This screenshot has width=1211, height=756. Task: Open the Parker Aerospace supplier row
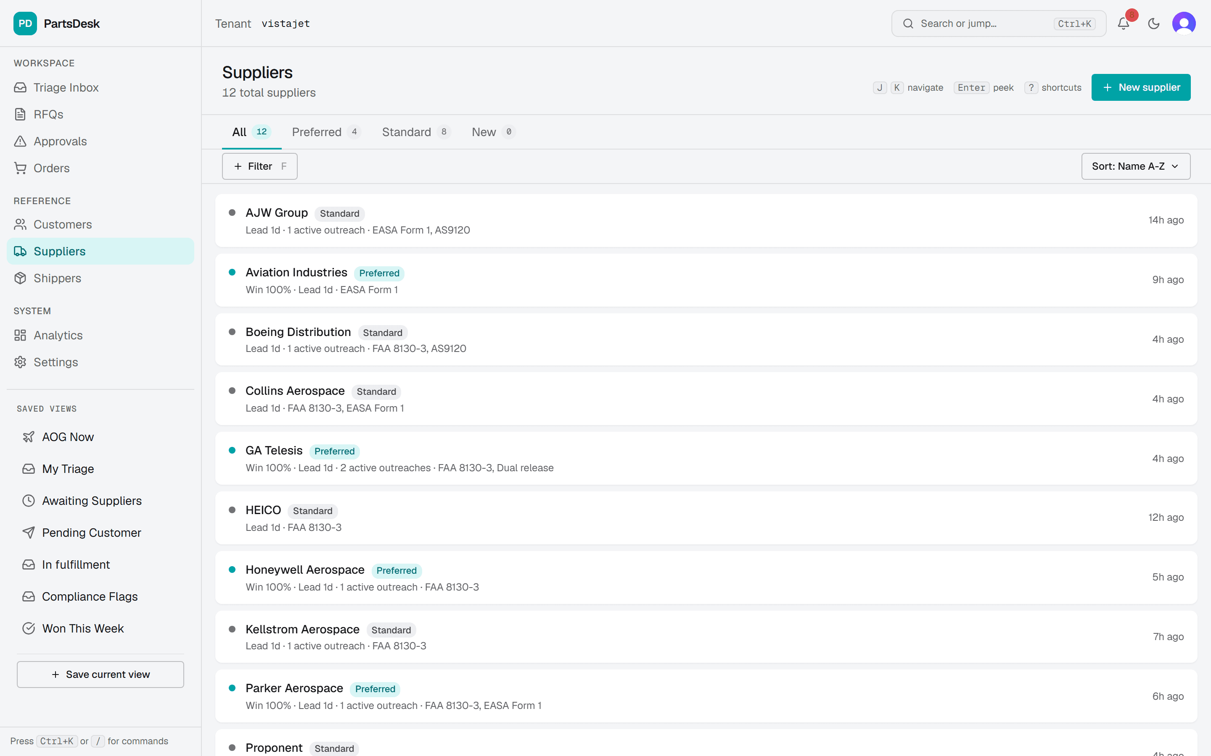706,696
